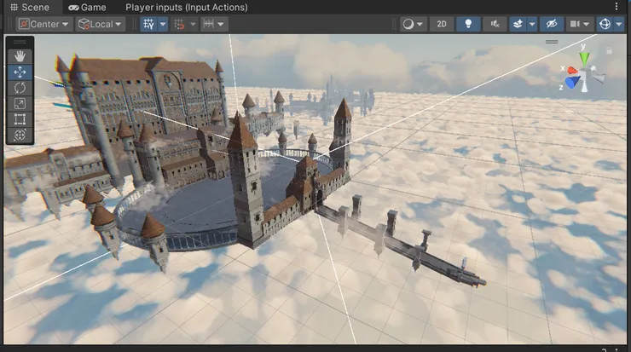
Task: Open the Local handle rotation dropdown
Action: [101, 24]
